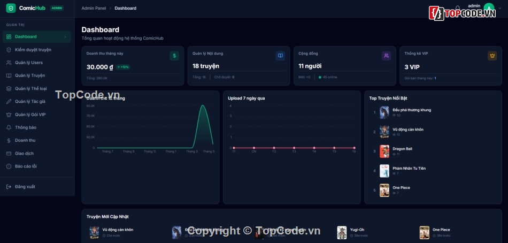The image size is (508, 243).
Task: Click Vũ động càn khôn cover in Truyện Mới Cập Nhật
Action: tap(94, 233)
